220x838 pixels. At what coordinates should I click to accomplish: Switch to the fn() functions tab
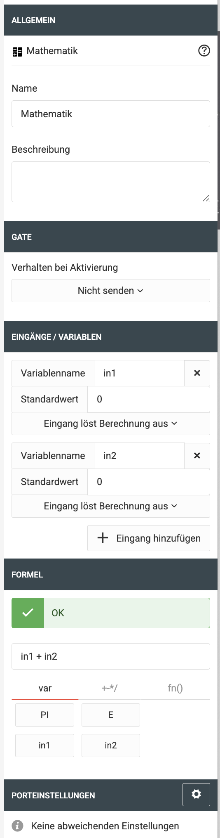175,688
